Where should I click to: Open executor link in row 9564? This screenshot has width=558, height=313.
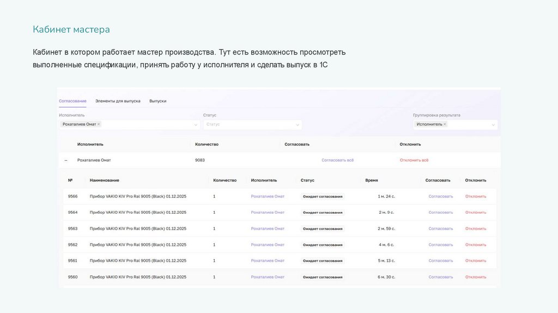(268, 212)
